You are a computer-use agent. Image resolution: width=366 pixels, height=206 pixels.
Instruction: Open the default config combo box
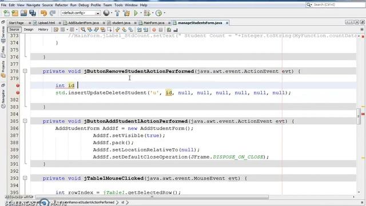pyautogui.click(x=81, y=13)
